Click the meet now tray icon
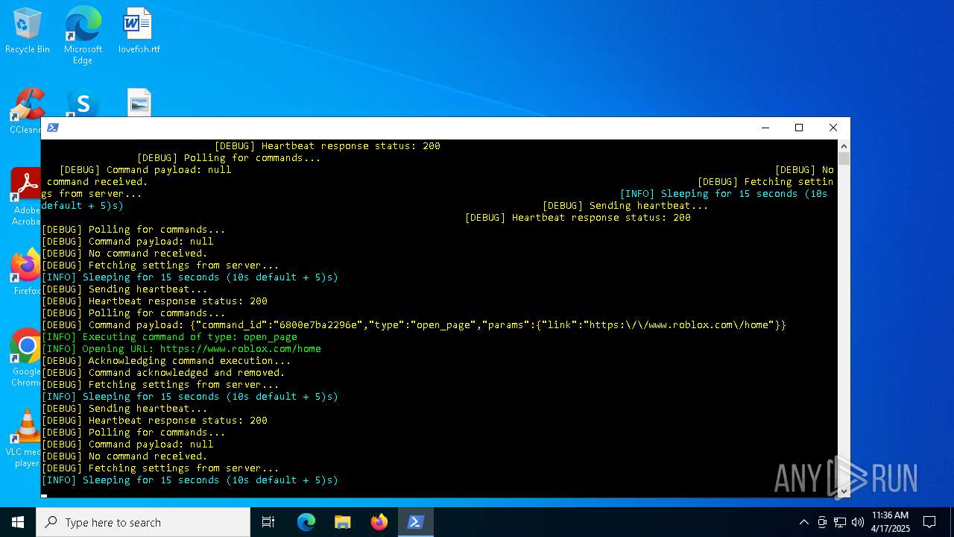The image size is (954, 537). pyautogui.click(x=822, y=522)
